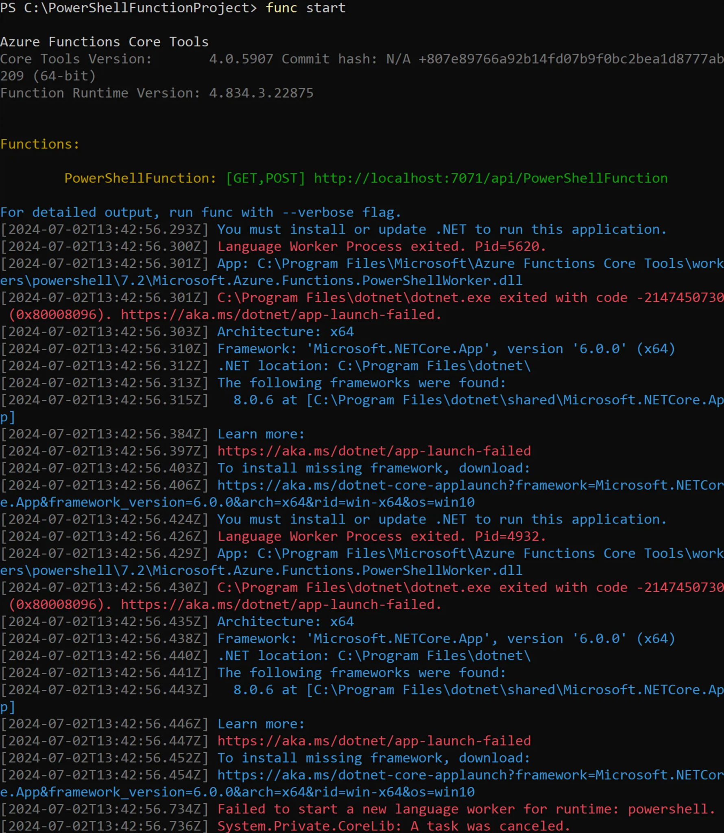Click the yellow Functions: section label
This screenshot has height=833, width=724.
[39, 144]
